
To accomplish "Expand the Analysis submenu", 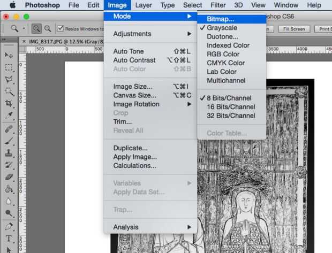I will (150, 227).
